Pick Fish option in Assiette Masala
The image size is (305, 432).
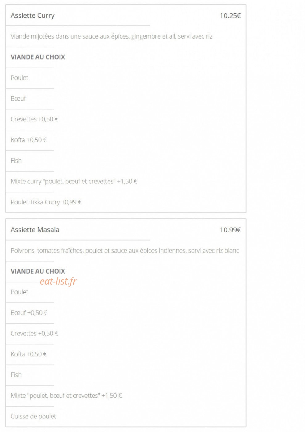coord(16,375)
